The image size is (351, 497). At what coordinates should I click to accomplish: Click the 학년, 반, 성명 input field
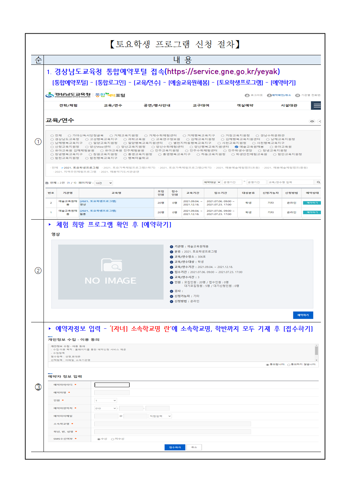[173, 432]
